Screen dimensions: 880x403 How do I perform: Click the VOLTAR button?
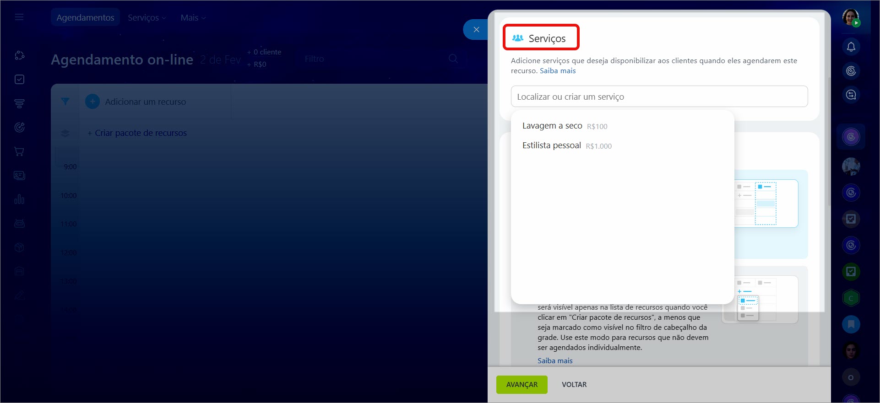pos(574,385)
